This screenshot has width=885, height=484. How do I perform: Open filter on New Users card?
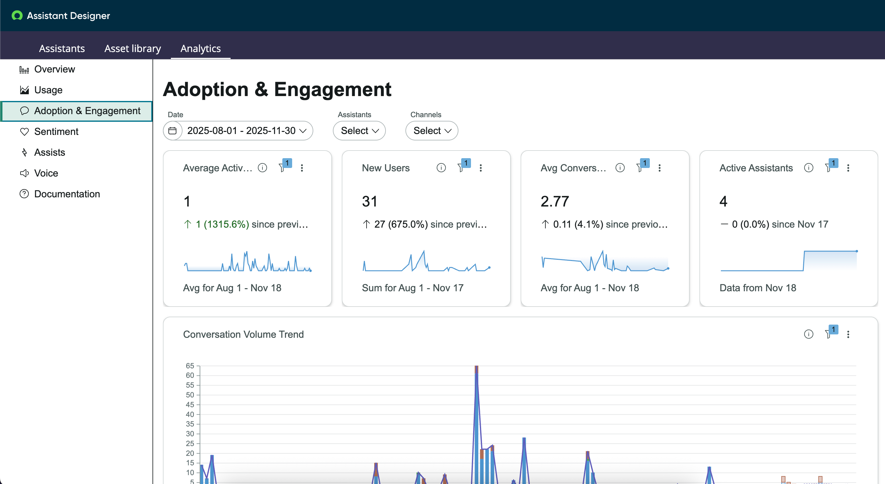pyautogui.click(x=464, y=166)
